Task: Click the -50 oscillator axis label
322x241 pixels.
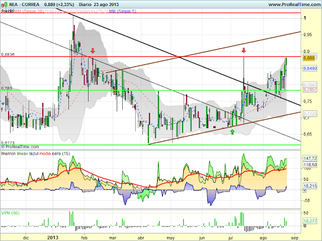Action: pos(306,200)
